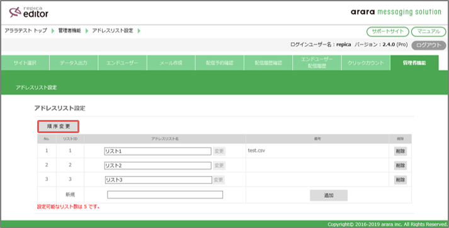Click the 順序変更 button
The height and width of the screenshot is (228, 449).
coord(59,127)
